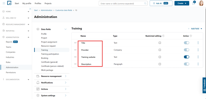
Task: Open the Create dropdown button
Action: click(182, 3)
